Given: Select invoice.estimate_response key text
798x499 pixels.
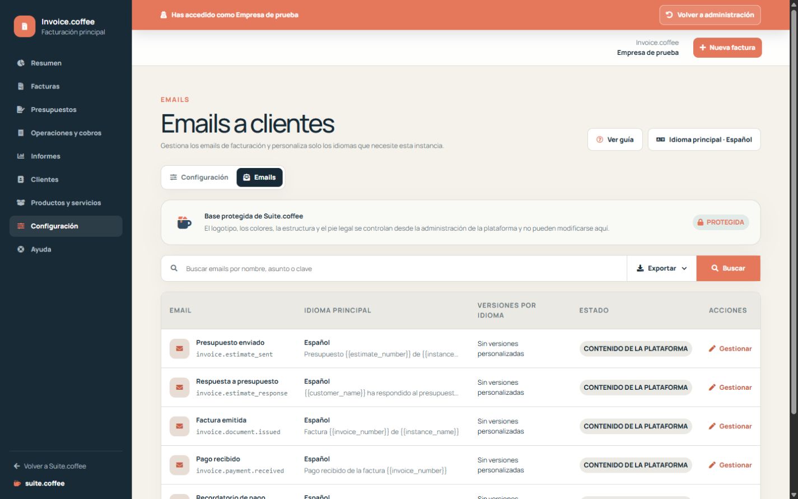Looking at the screenshot, I should [241, 393].
